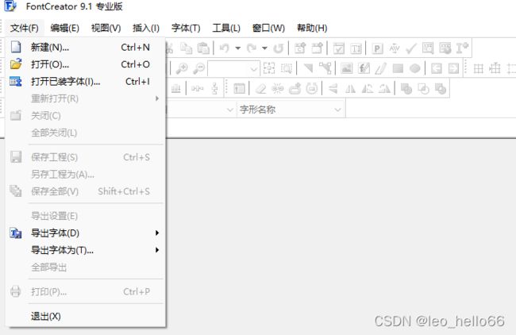Click the flip horizontal triangles icon
516x335 pixels.
pyautogui.click(x=350, y=89)
